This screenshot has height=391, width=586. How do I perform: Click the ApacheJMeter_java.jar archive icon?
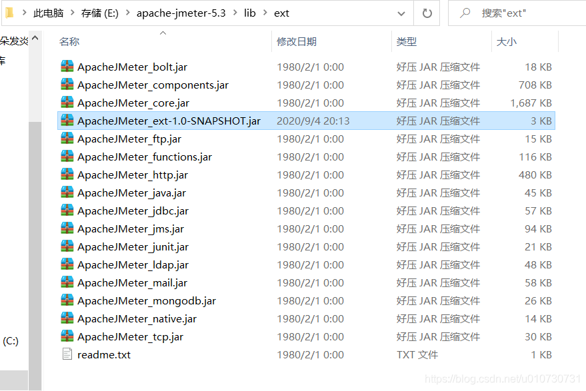(x=67, y=193)
